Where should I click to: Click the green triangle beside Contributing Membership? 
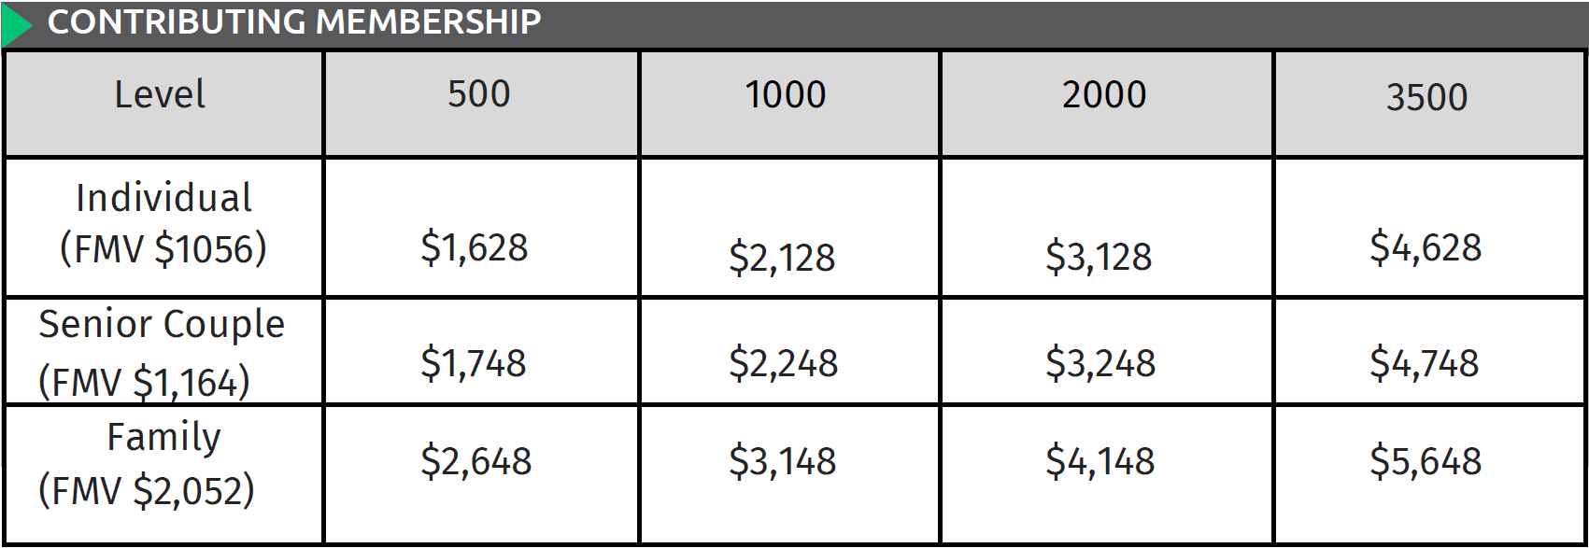[x=15, y=24]
